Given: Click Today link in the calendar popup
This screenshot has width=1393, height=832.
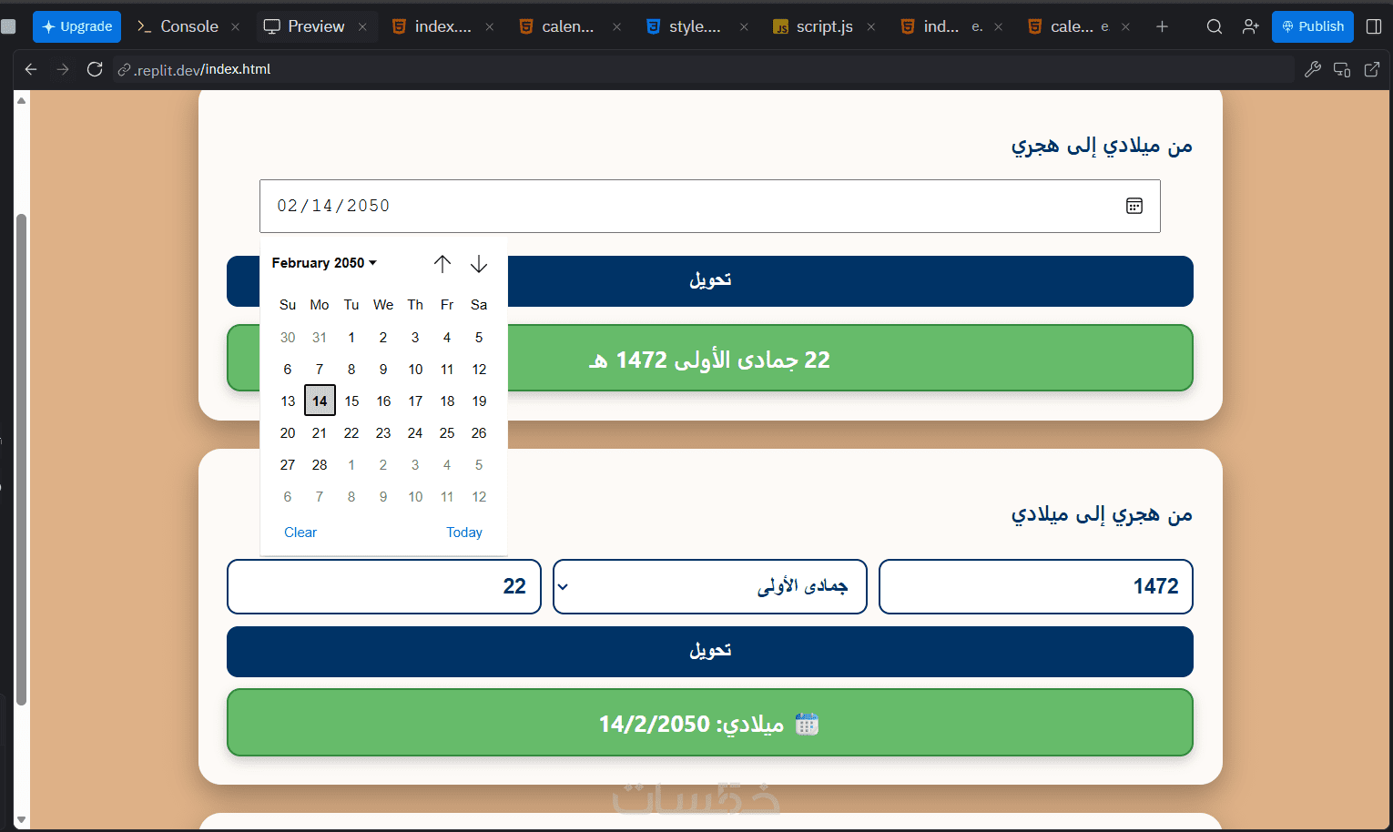Looking at the screenshot, I should point(464,533).
